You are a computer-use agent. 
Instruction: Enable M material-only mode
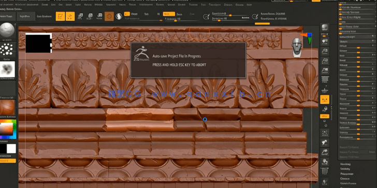coord(158,14)
